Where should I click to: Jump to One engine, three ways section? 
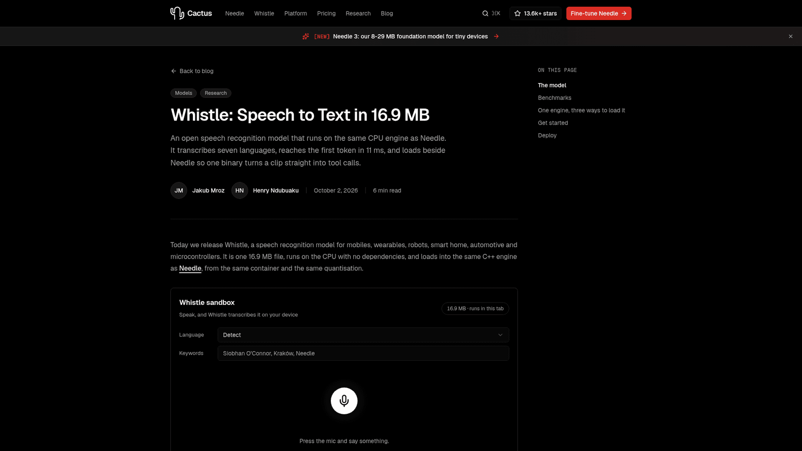[581, 110]
